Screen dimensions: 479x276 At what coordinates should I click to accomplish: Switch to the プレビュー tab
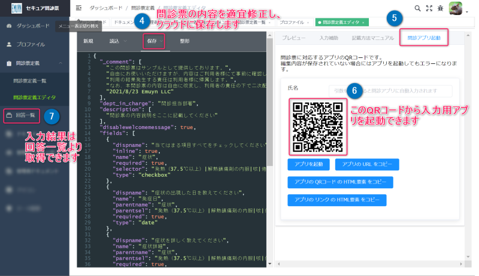(293, 38)
